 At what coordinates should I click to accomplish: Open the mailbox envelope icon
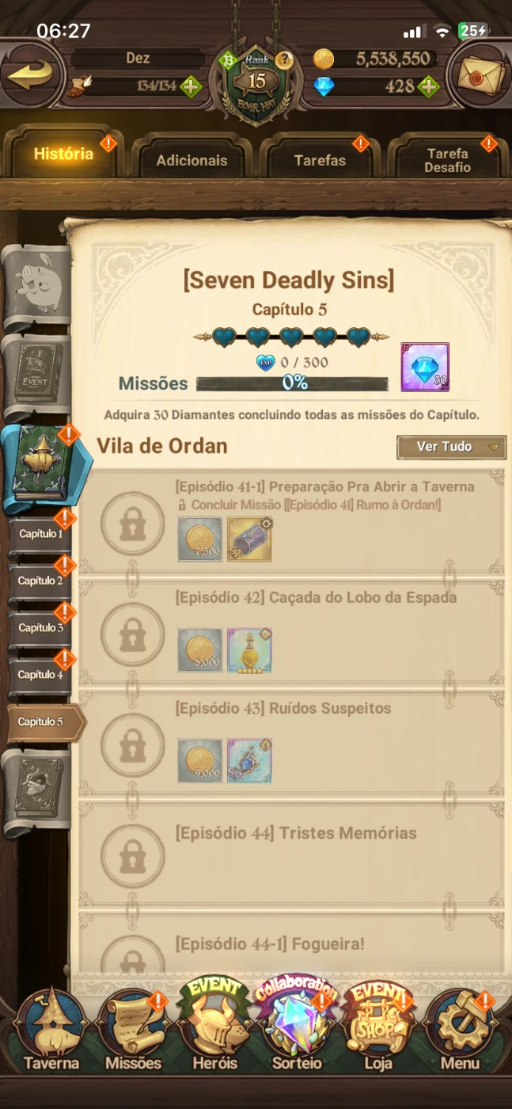(x=481, y=76)
